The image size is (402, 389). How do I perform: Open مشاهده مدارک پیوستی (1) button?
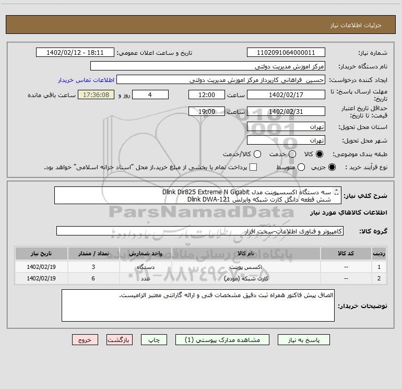tap(222, 340)
